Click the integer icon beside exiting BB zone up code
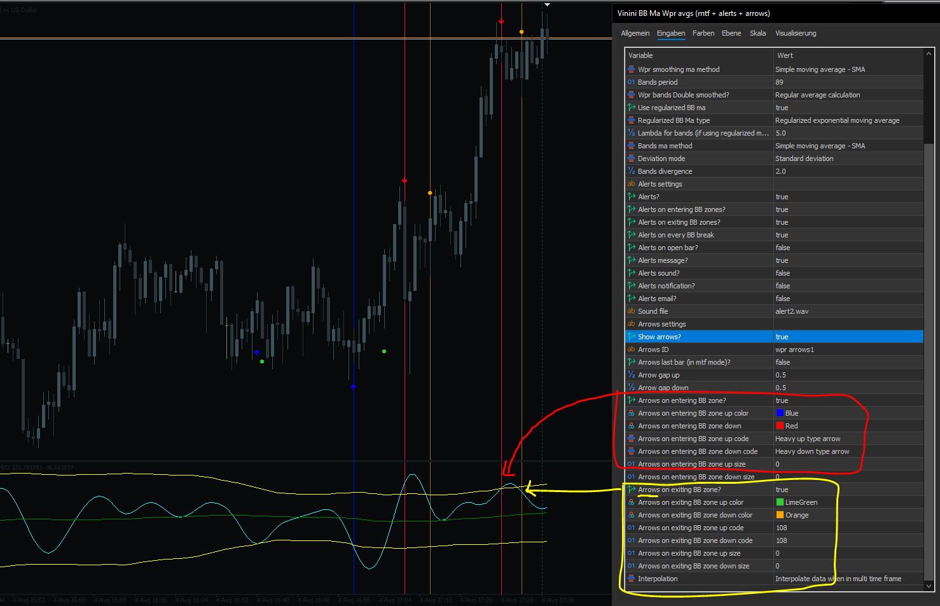940x606 pixels. (x=632, y=528)
